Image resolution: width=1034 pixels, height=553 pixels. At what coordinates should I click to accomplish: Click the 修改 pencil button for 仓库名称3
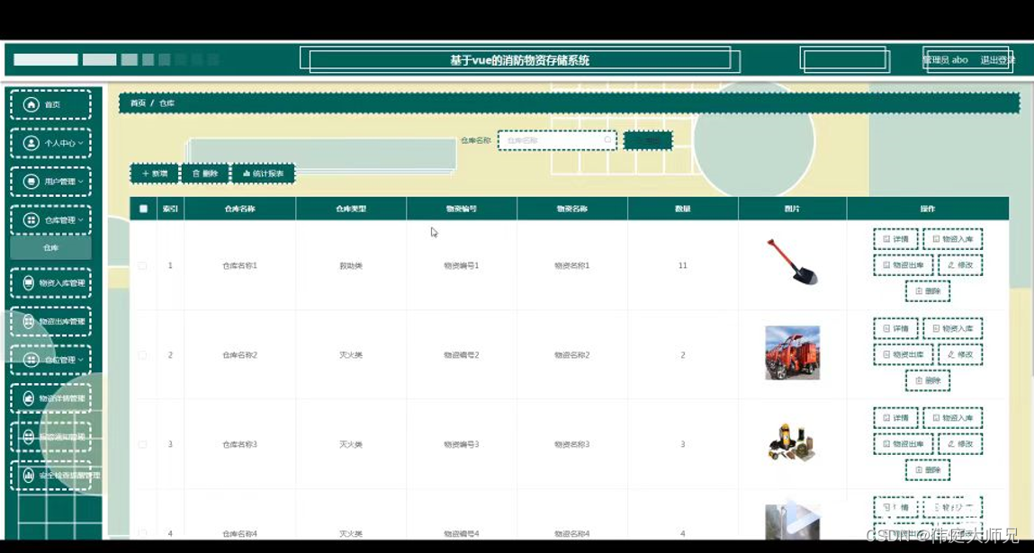pos(960,443)
